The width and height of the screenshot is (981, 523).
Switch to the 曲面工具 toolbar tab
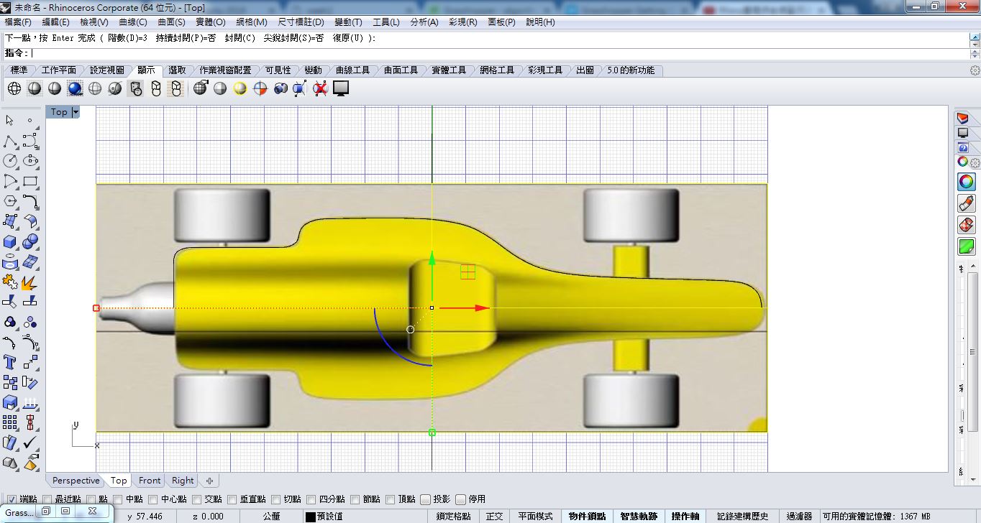[401, 70]
